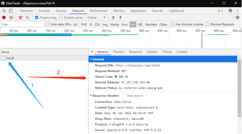Select the Headers tab in details
This screenshot has height=134, width=242.
point(102,52)
